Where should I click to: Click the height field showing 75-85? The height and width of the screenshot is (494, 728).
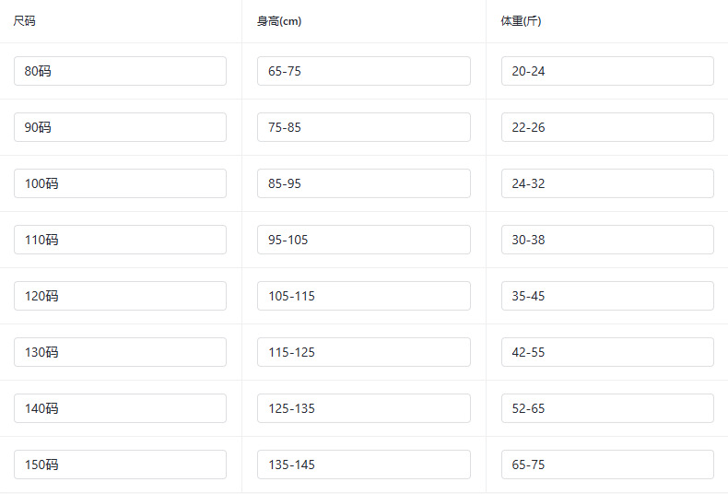point(363,127)
